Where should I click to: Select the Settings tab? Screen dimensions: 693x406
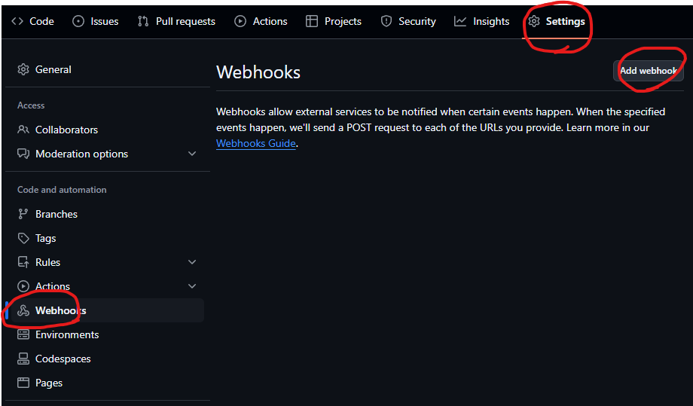click(x=557, y=21)
